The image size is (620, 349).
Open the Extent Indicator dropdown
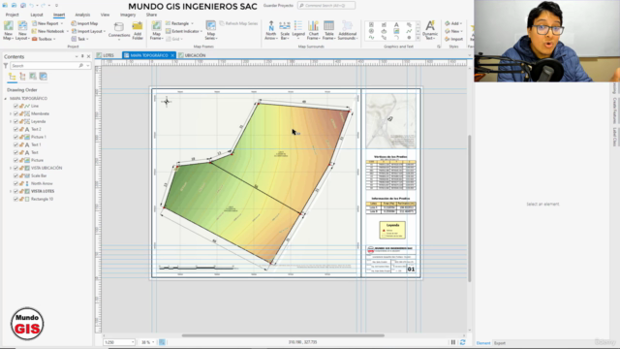click(x=201, y=31)
